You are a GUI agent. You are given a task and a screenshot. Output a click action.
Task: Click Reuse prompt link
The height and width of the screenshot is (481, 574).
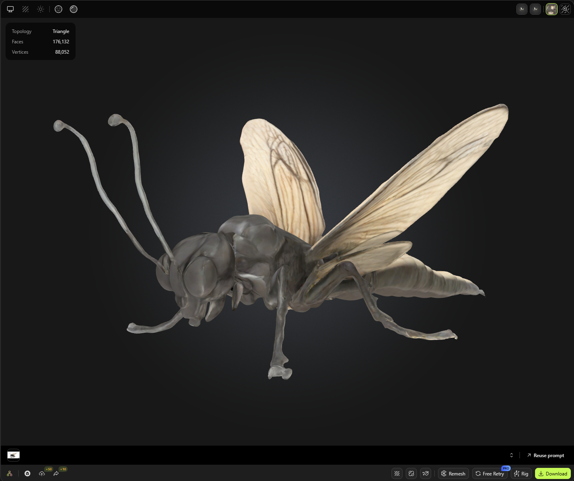pyautogui.click(x=545, y=456)
